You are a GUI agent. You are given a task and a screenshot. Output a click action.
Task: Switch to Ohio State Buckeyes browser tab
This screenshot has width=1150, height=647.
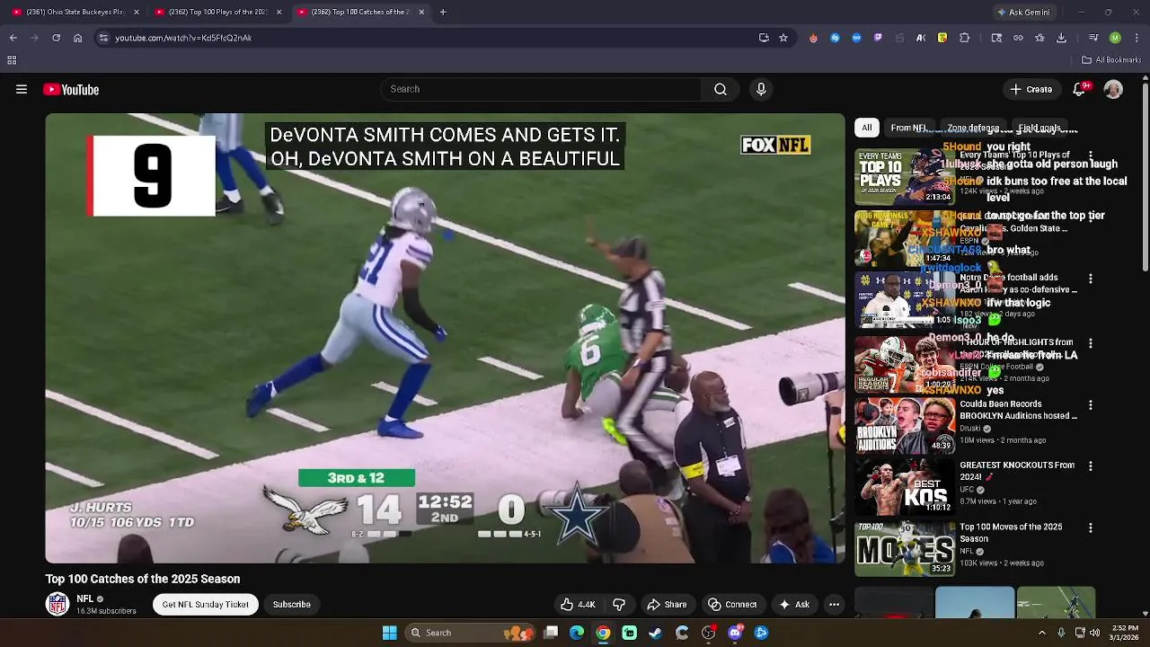click(x=76, y=12)
